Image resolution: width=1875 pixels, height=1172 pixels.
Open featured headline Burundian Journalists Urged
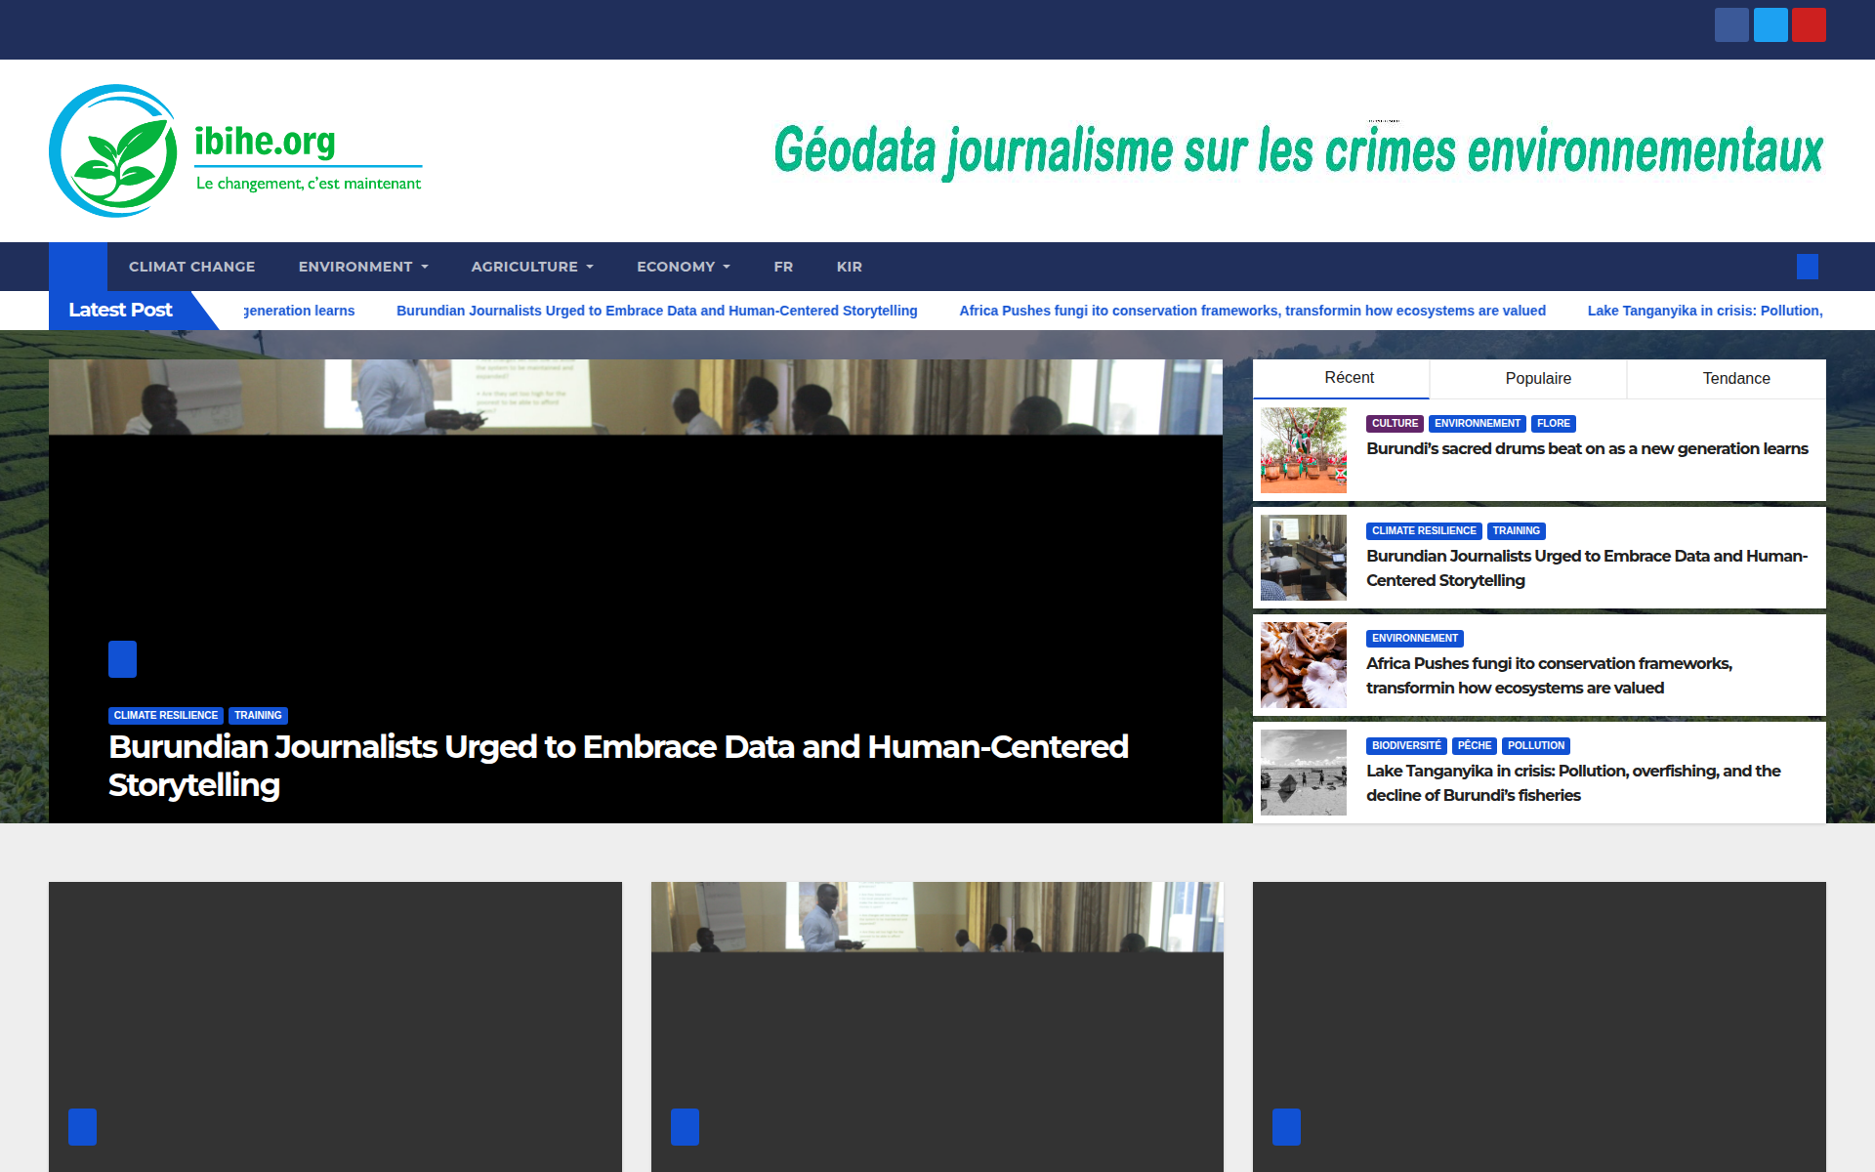pos(618,766)
